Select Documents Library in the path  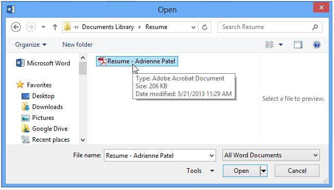(108, 27)
